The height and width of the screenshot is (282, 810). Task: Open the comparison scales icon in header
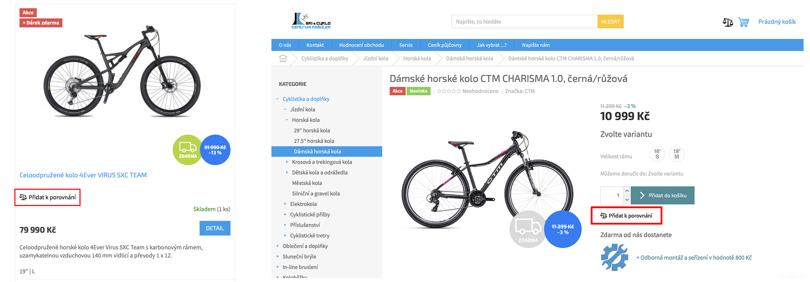tap(727, 22)
